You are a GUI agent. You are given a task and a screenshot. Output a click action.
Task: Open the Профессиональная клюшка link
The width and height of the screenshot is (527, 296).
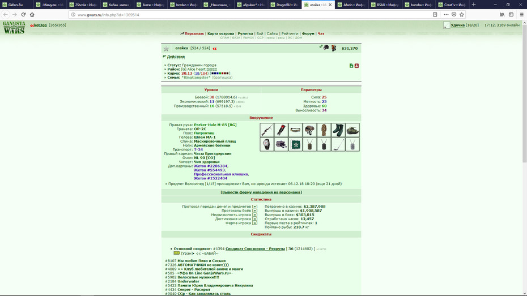click(221, 174)
